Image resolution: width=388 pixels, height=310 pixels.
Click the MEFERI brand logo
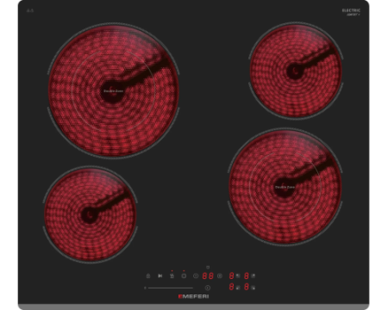pos(193,296)
